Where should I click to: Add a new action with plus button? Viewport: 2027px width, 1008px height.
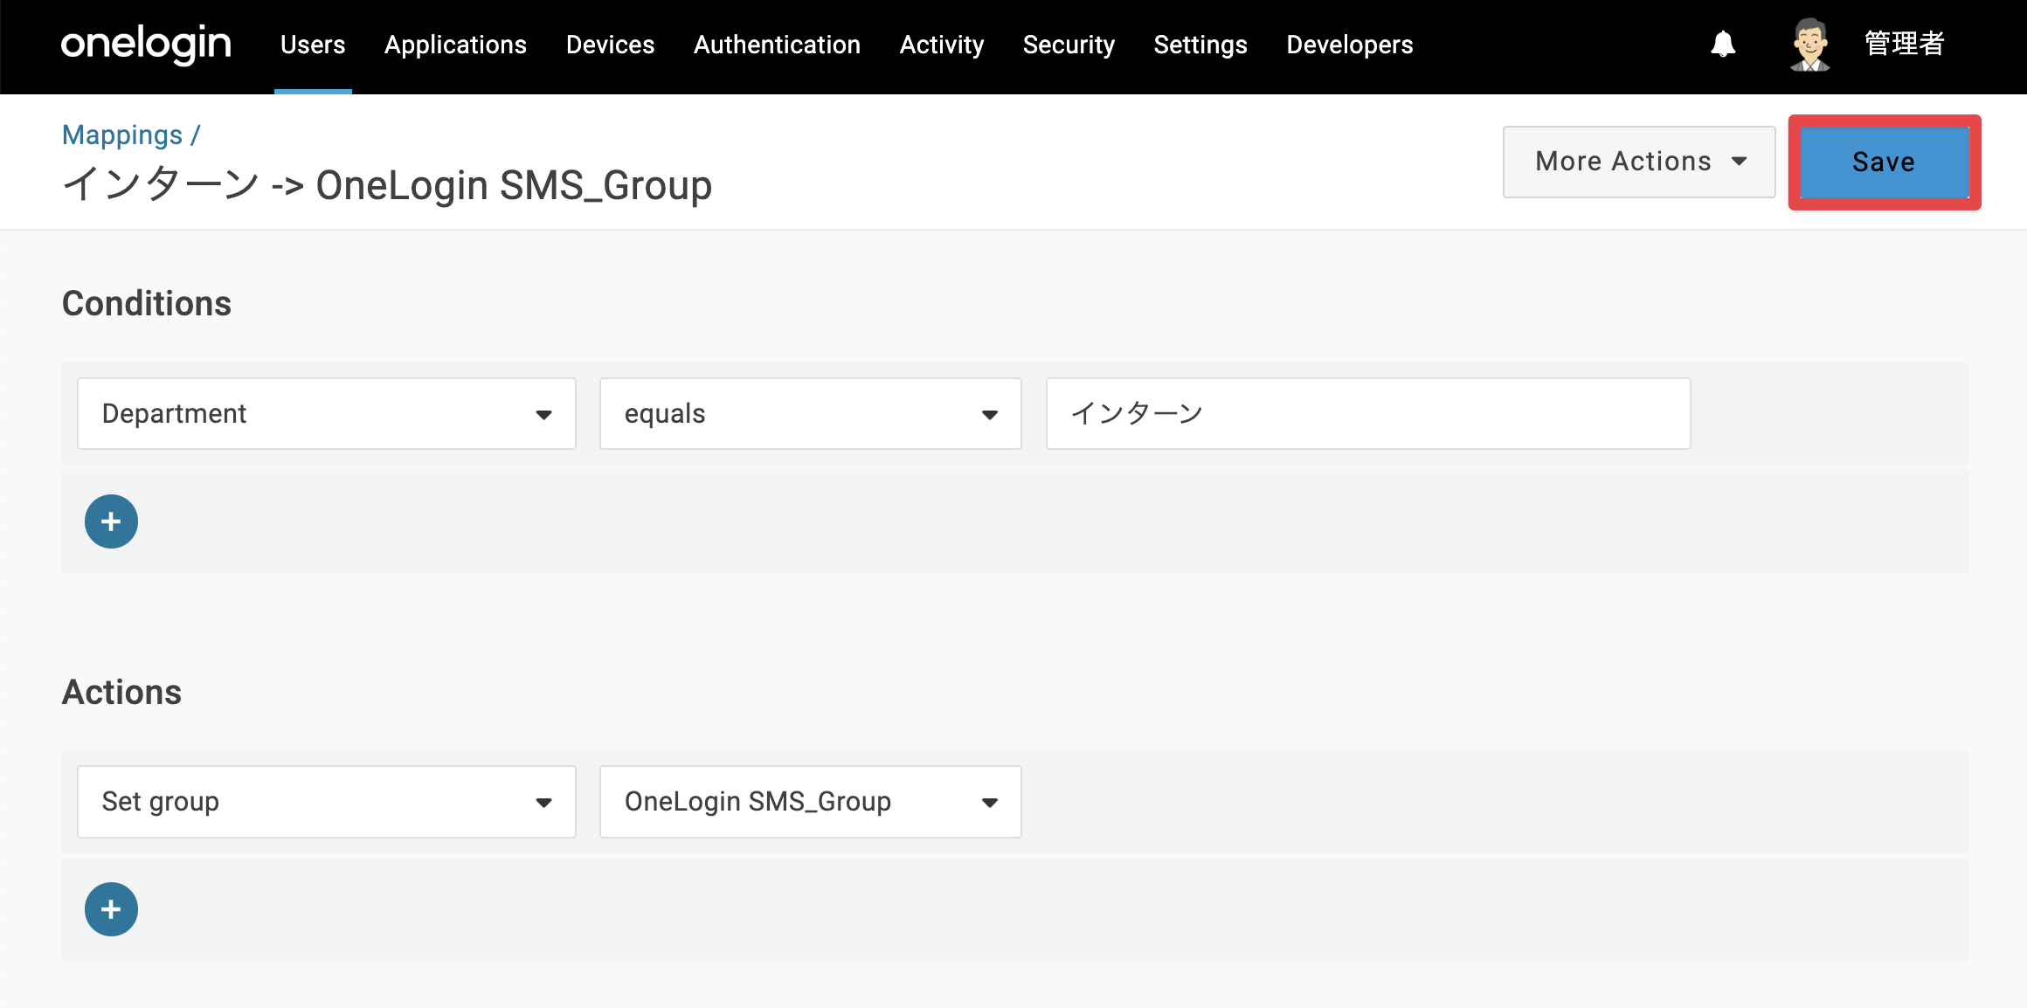click(111, 909)
